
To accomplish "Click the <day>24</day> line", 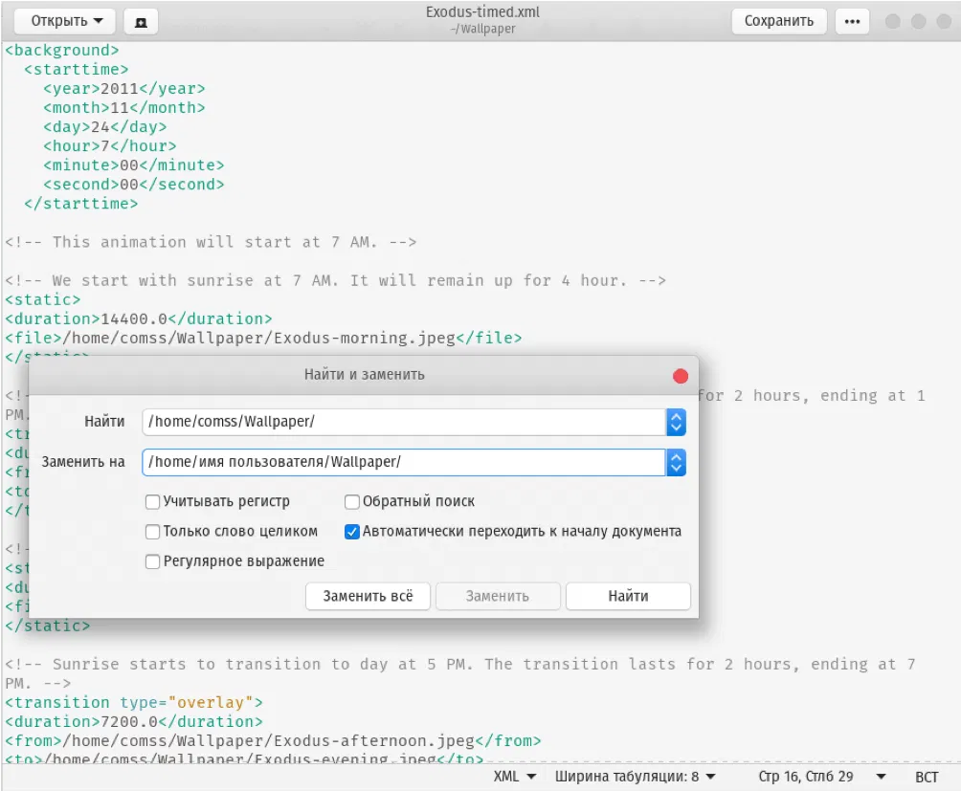I will [104, 126].
